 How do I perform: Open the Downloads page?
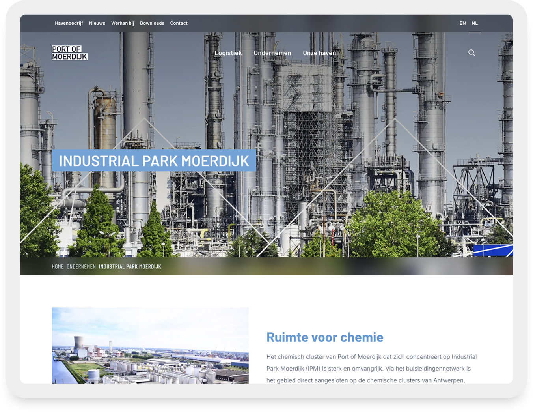[x=152, y=23]
